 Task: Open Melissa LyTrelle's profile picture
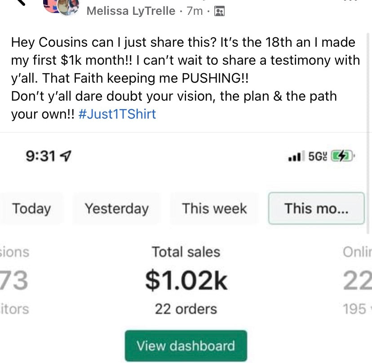coord(67,7)
